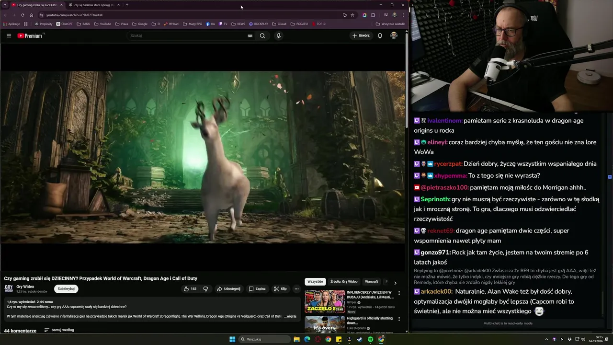The height and width of the screenshot is (345, 613).
Task: Focus the taskbar Wyszukaj search box
Action: click(265, 339)
